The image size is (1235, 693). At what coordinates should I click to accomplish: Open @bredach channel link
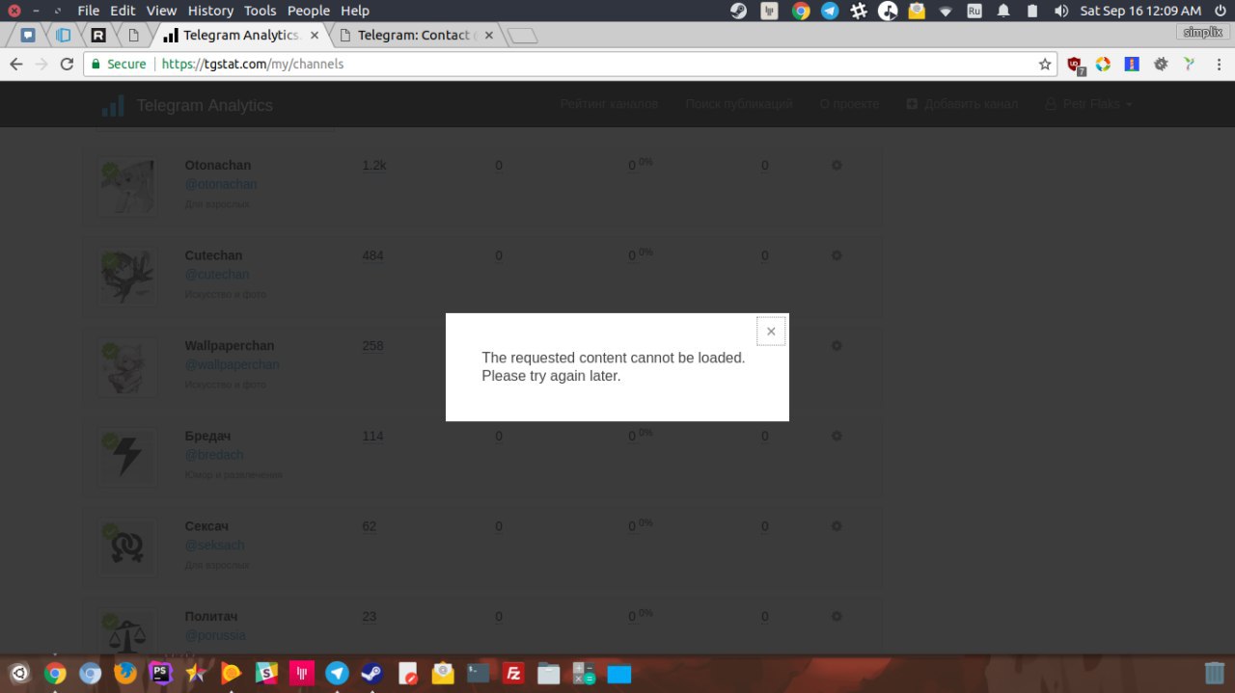pyautogui.click(x=214, y=455)
